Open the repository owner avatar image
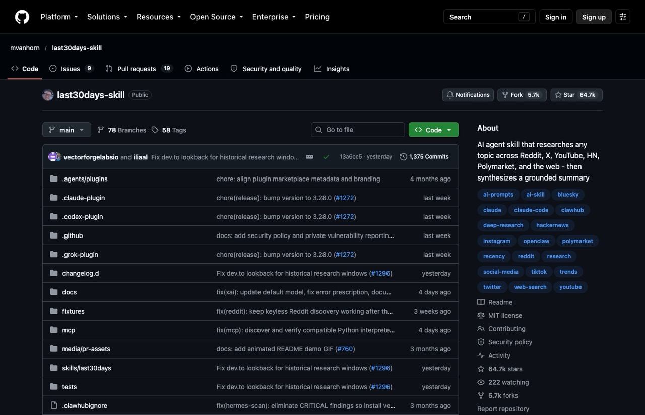 48,95
